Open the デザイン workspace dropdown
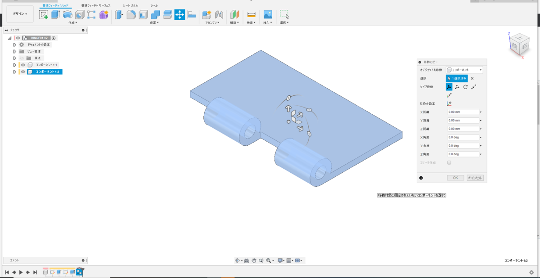The height and width of the screenshot is (278, 540). [x=20, y=14]
